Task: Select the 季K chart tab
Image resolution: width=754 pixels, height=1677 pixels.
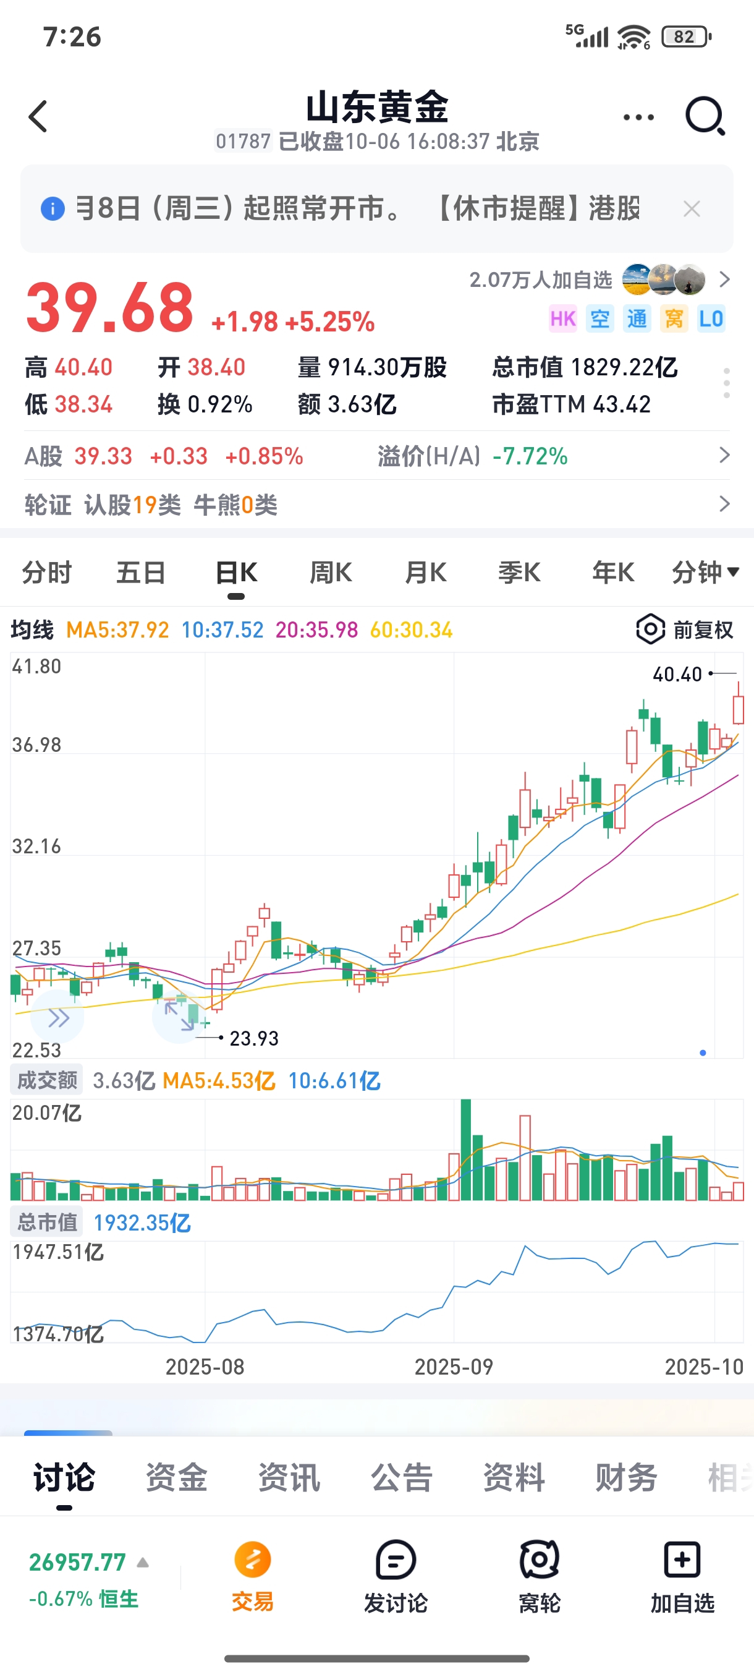Action: (519, 573)
